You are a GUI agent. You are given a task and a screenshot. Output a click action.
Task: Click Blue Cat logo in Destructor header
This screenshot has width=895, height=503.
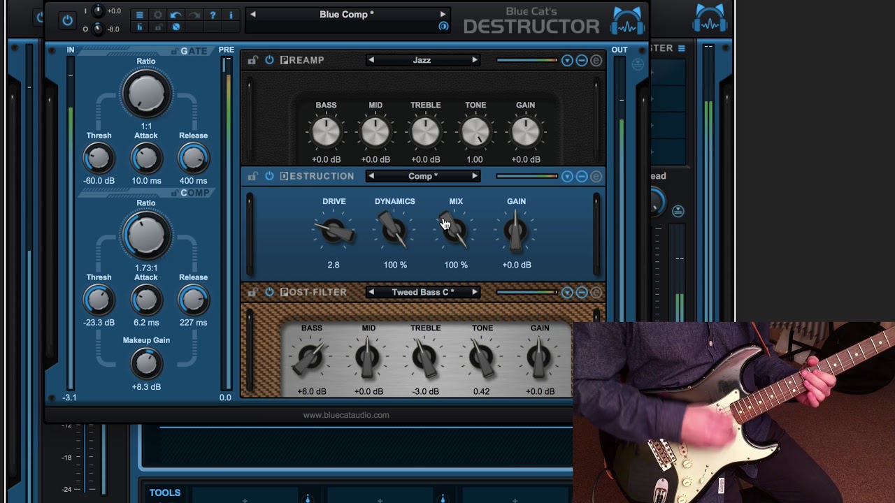point(627,20)
